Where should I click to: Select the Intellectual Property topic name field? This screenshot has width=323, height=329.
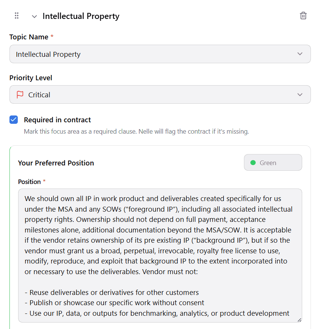[x=160, y=54]
